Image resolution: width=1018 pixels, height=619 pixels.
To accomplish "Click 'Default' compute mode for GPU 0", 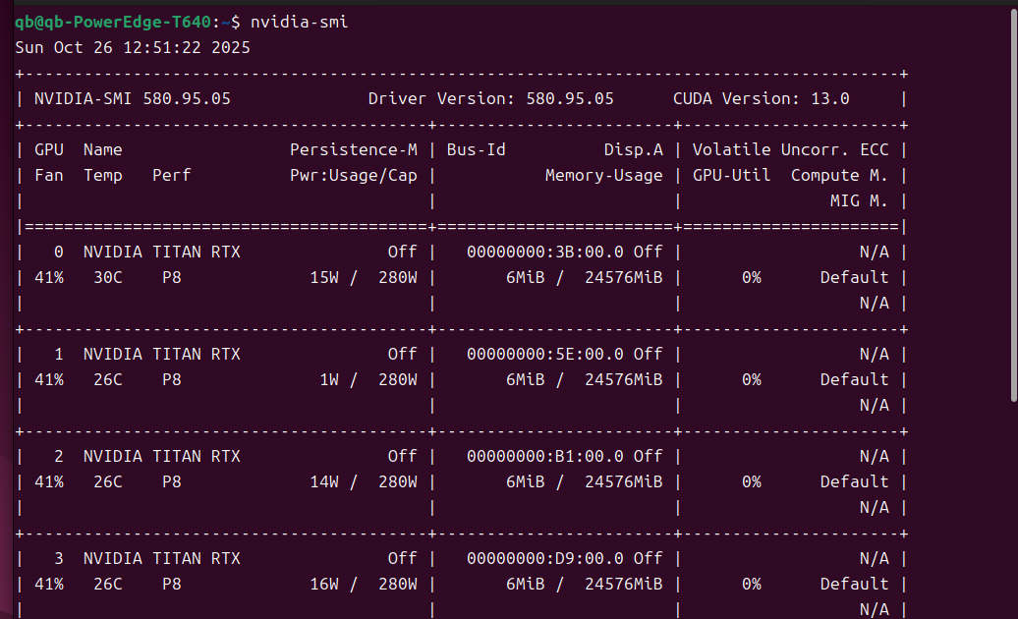I will [x=855, y=278].
